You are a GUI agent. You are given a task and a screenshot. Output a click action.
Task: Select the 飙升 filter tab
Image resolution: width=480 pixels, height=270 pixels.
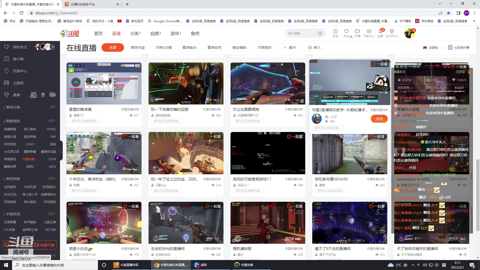click(289, 47)
